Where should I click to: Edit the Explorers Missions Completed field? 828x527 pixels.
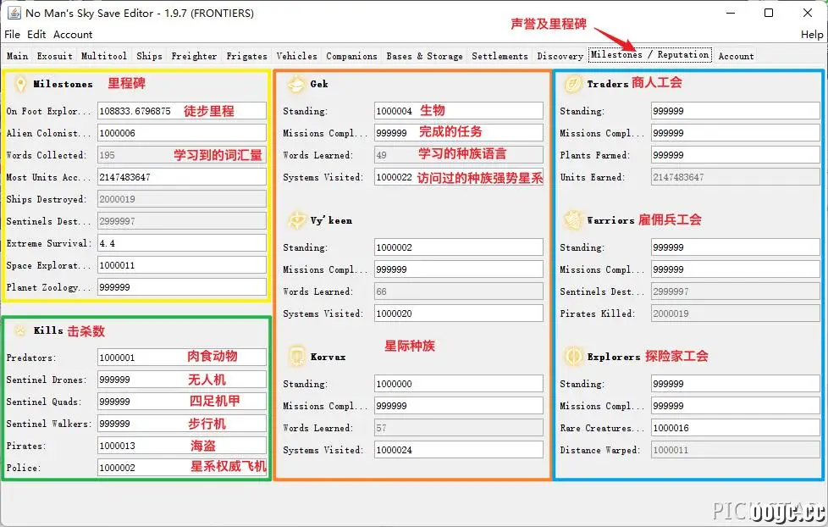click(735, 406)
